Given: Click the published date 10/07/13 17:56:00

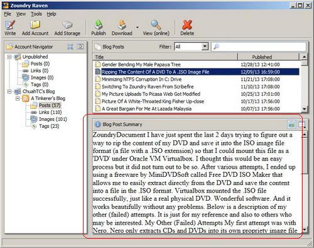Looking at the screenshot, I should click(260, 109).
